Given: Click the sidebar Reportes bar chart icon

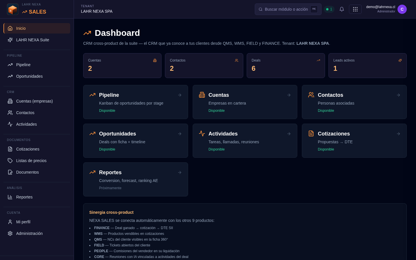Looking at the screenshot, I should click(10, 197).
